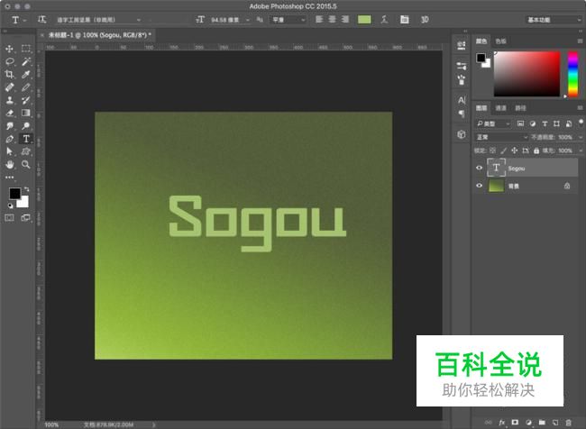Toggle lock transparent pixels

coord(492,151)
